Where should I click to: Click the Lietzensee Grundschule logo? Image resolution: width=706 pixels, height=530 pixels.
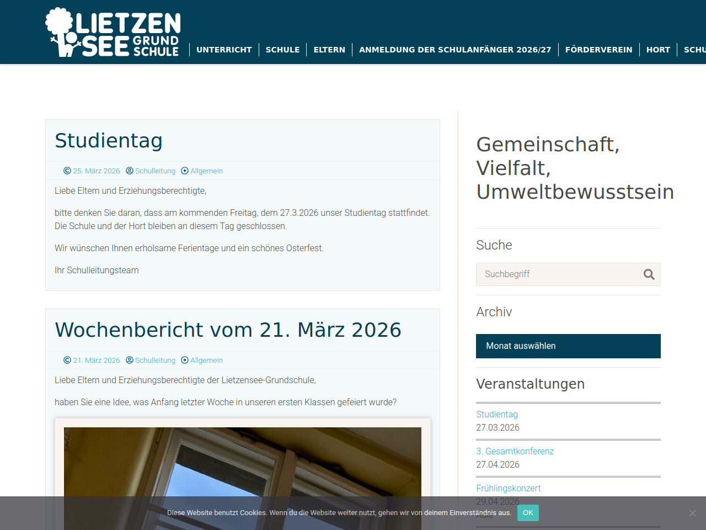(x=113, y=33)
